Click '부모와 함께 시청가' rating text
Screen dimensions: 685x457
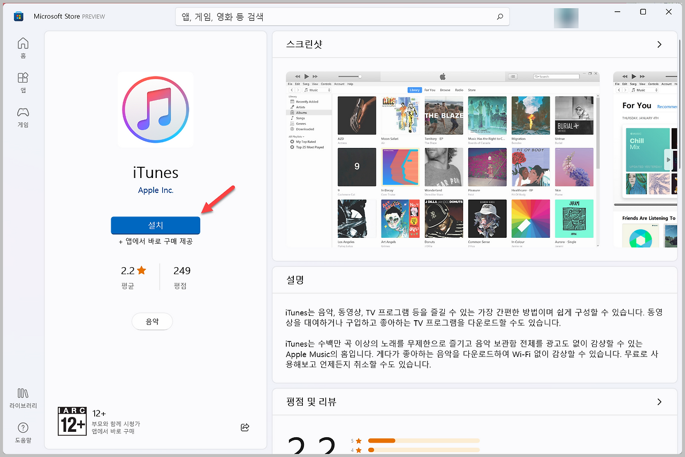click(116, 423)
